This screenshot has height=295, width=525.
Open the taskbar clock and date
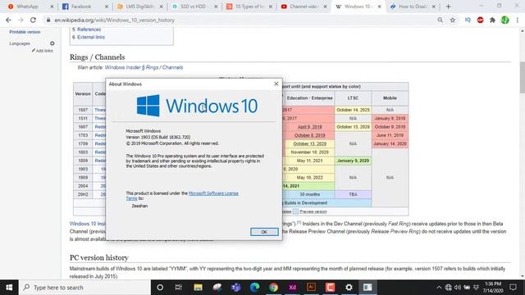pos(493,288)
